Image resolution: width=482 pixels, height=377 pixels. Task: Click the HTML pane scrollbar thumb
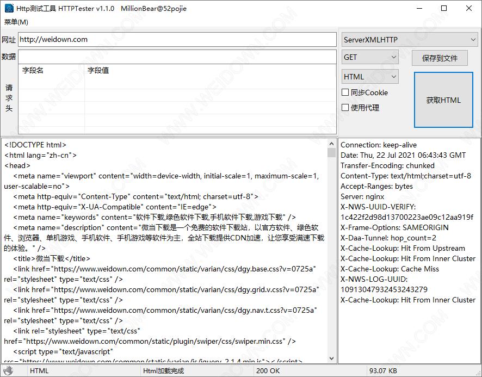[331, 152]
